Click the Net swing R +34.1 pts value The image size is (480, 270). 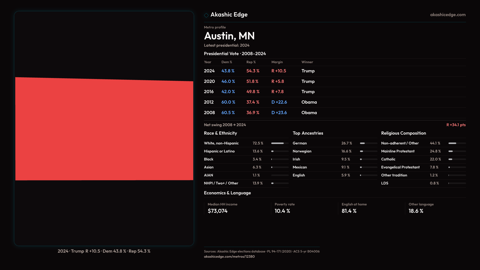456,125
